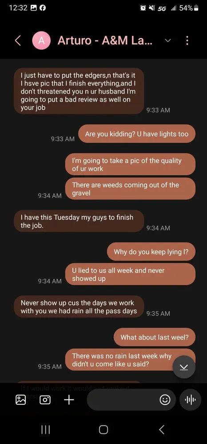Screen dimensions: 207x444
Task: Jump to latest message with down arrow
Action: click(184, 367)
